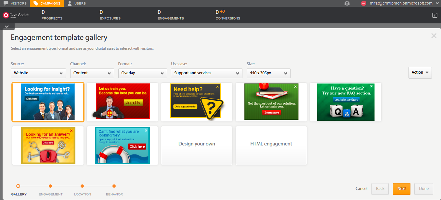The width and height of the screenshot is (441, 200).
Task: Click the stacked layers icon near the account email
Action: pos(347,3)
